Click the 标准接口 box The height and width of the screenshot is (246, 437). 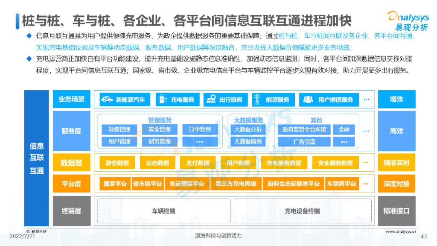point(396,211)
